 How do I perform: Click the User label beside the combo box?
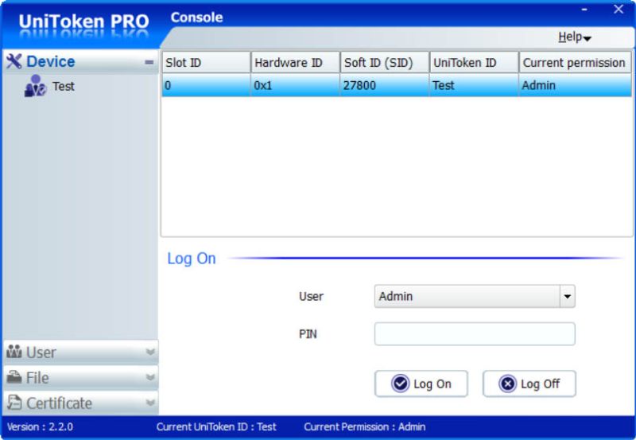point(311,296)
